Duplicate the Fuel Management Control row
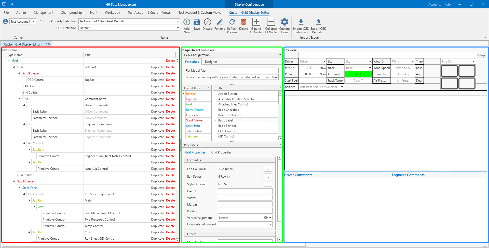489x248 pixels. point(157,213)
